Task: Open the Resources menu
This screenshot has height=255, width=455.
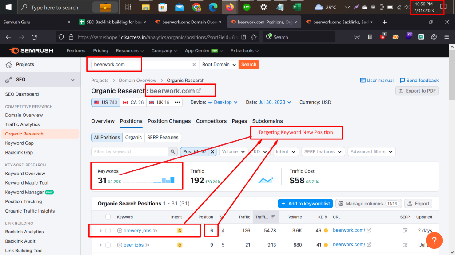Action: (x=130, y=50)
